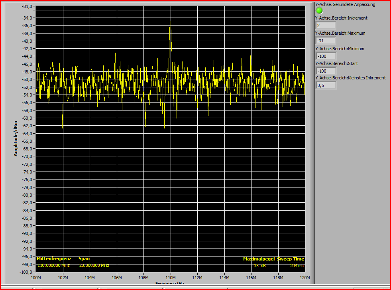Click the yellow Mittenfrequenz heading in plot
This screenshot has height=290, width=391.
(x=54, y=258)
